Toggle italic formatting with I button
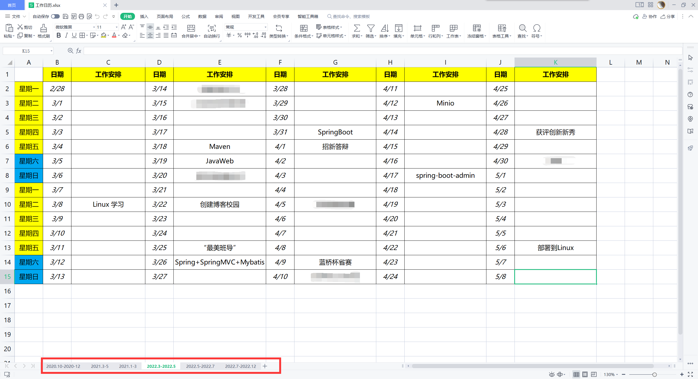 point(66,35)
